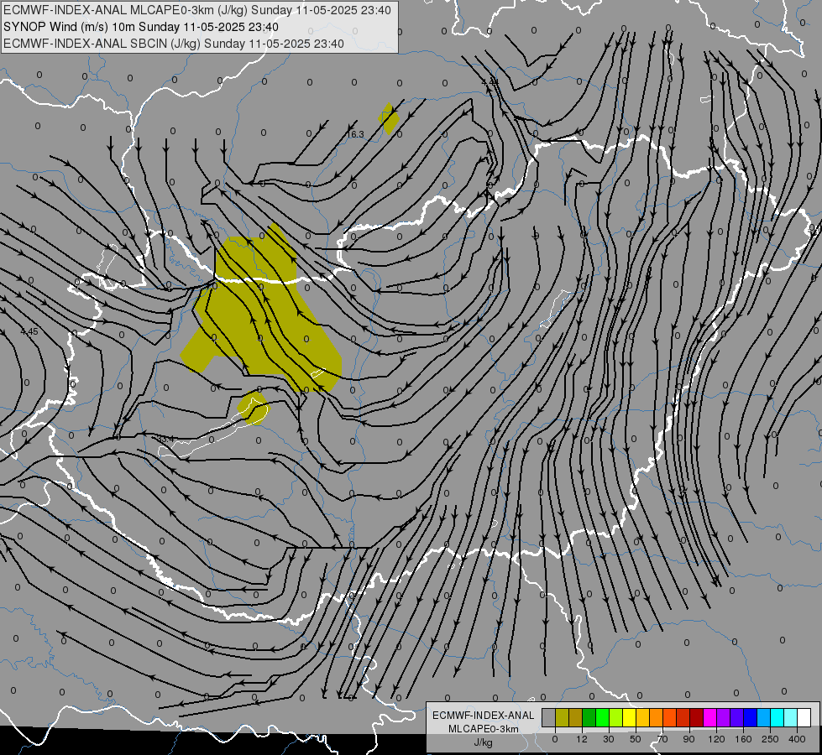Click the olive legend swatch just above 0
The image size is (822, 755).
click(562, 717)
